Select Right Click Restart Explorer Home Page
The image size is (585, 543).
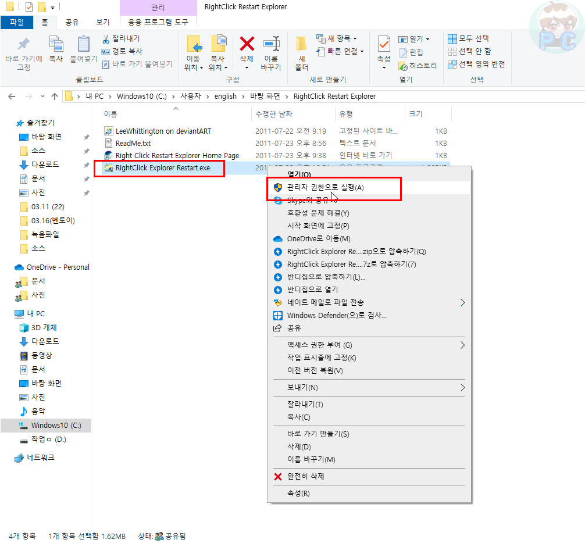coord(177,156)
